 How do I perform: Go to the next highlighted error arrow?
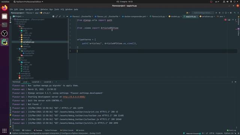(x=235, y=20)
